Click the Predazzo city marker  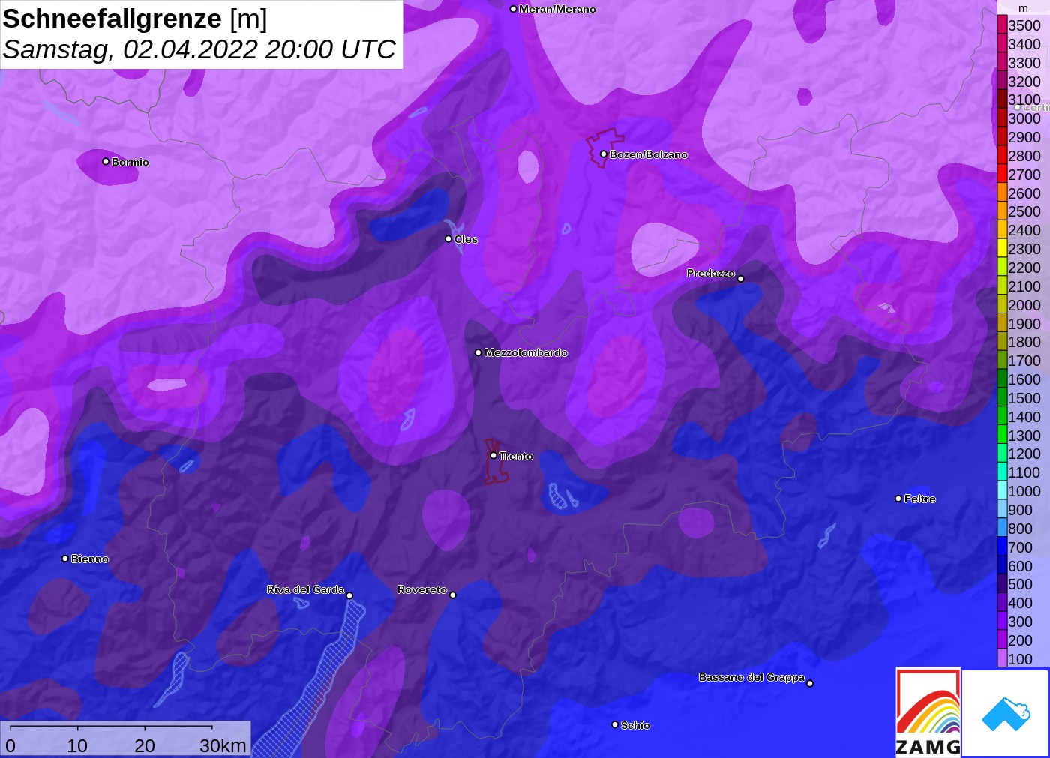click(x=740, y=279)
